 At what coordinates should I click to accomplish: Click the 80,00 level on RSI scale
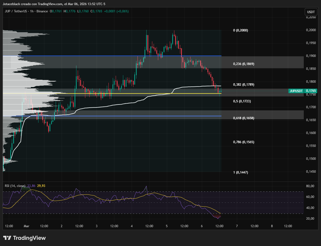(310, 186)
